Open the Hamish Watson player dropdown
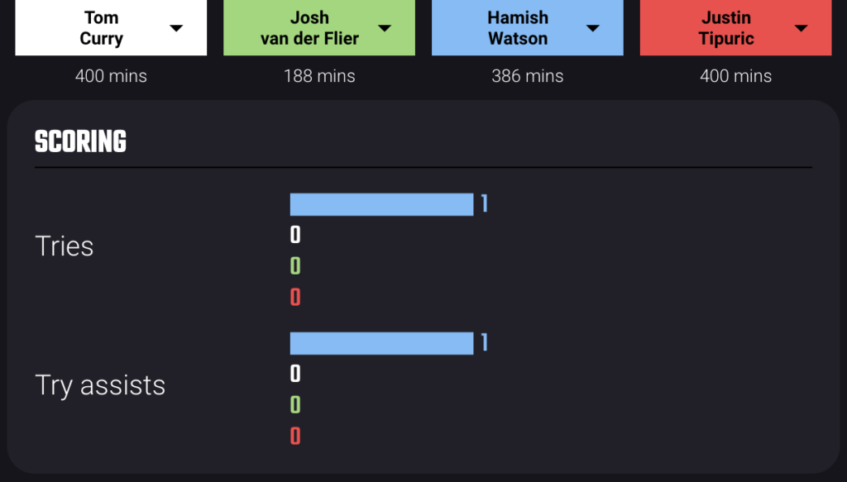Viewport: 847px width, 482px height. coord(527,27)
